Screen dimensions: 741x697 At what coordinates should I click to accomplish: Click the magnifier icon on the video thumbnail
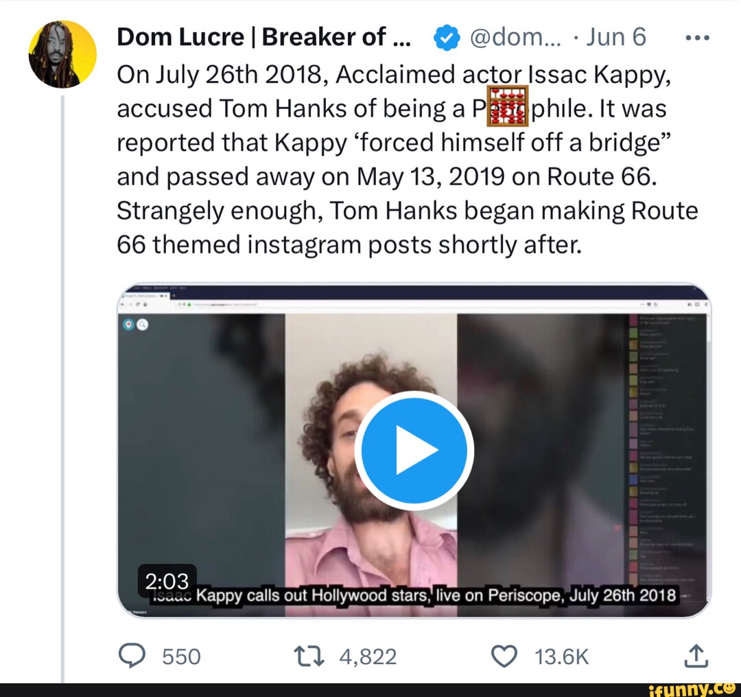pos(141,324)
